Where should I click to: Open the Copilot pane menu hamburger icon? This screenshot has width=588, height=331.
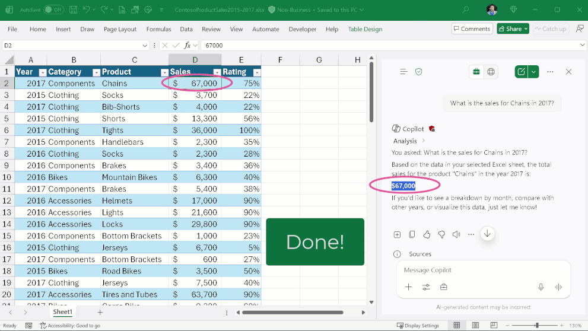[x=403, y=72]
